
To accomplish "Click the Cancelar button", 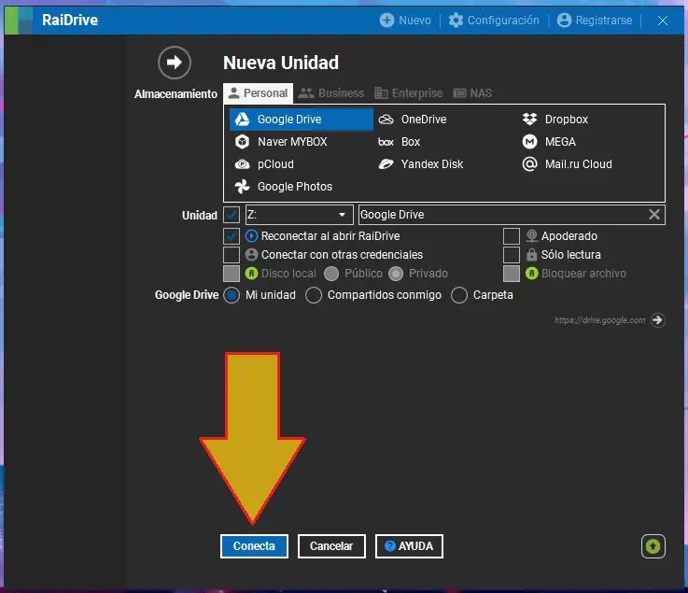I will coord(331,546).
